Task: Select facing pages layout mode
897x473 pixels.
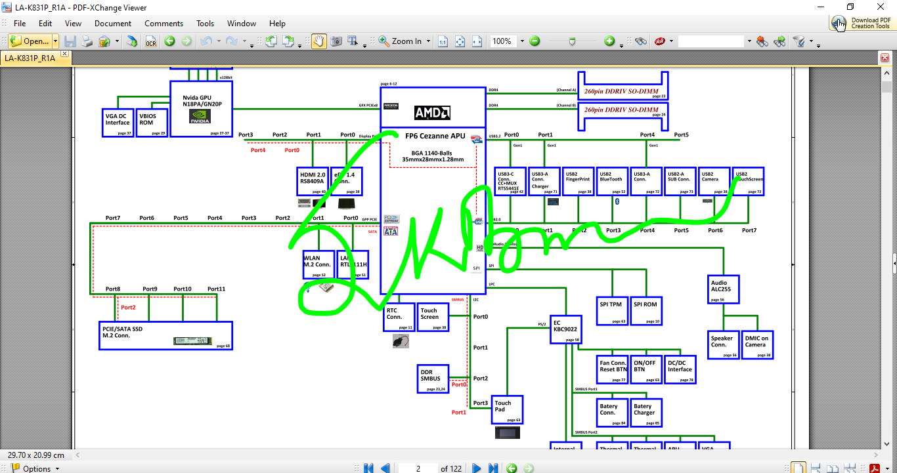Action: pyautogui.click(x=833, y=468)
